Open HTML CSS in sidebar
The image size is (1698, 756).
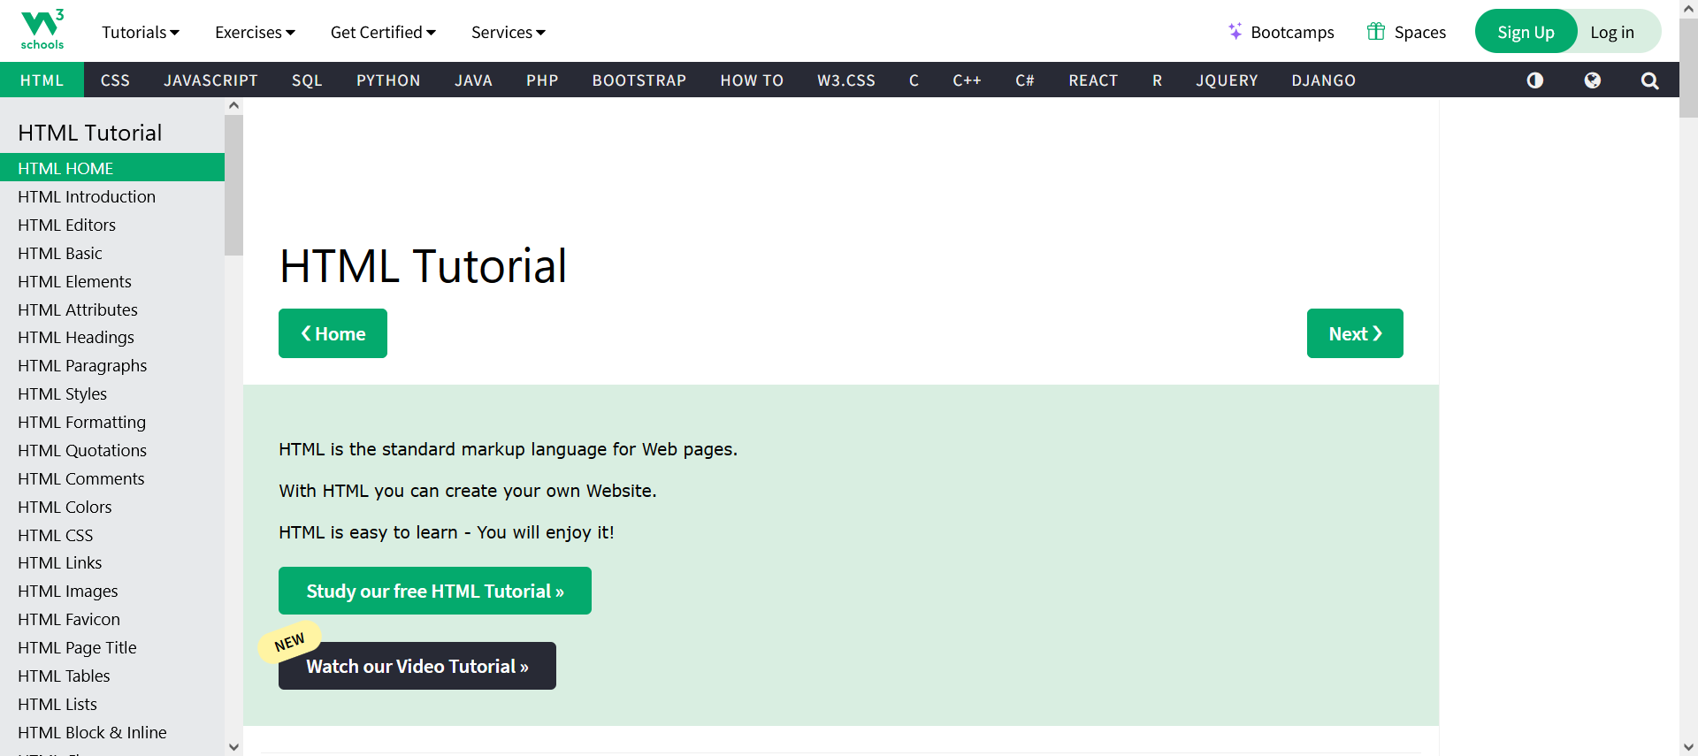click(112, 535)
